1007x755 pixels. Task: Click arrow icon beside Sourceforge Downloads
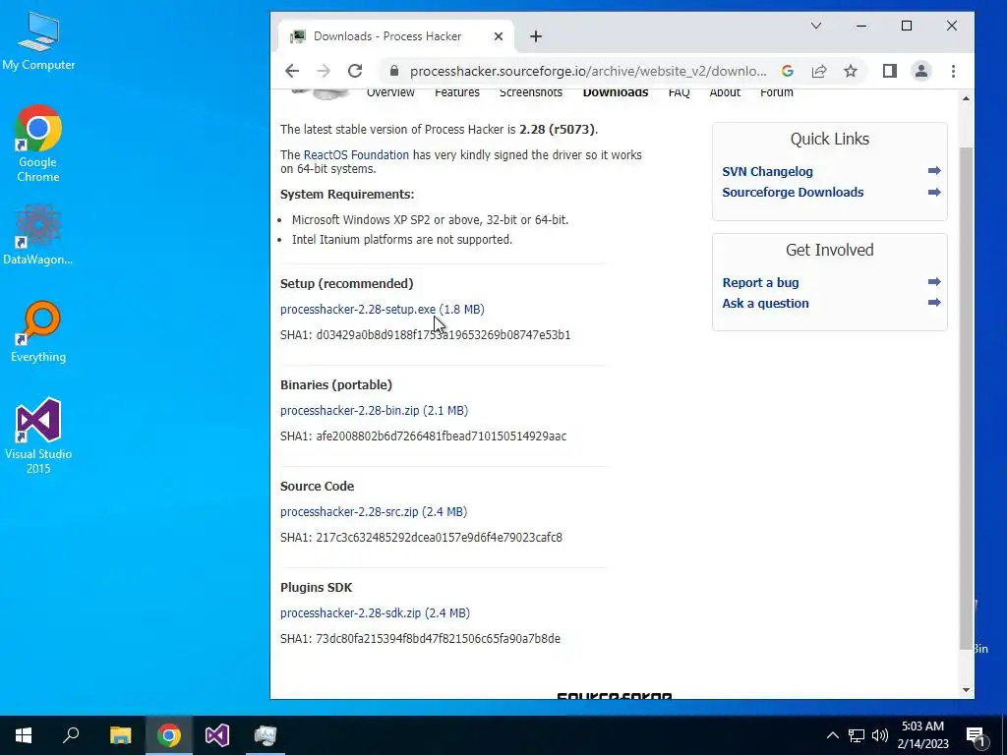pyautogui.click(x=934, y=192)
